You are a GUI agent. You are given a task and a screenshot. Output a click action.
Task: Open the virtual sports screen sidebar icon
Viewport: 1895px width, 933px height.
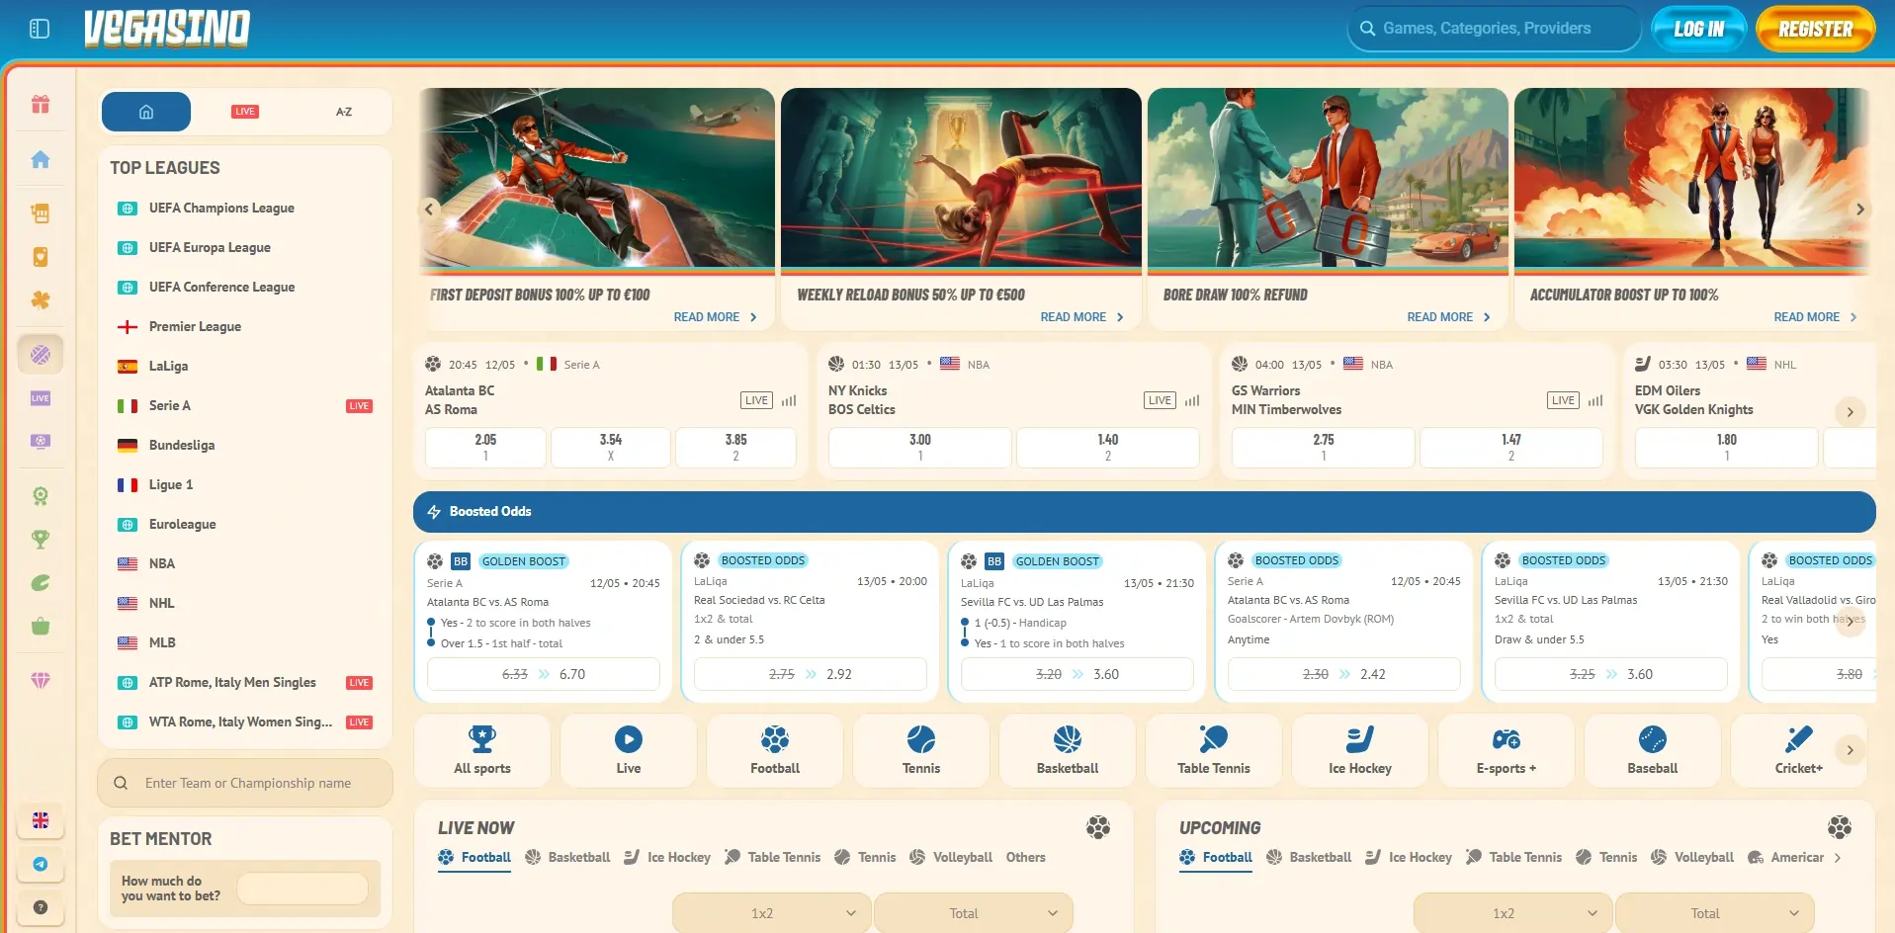tap(41, 442)
